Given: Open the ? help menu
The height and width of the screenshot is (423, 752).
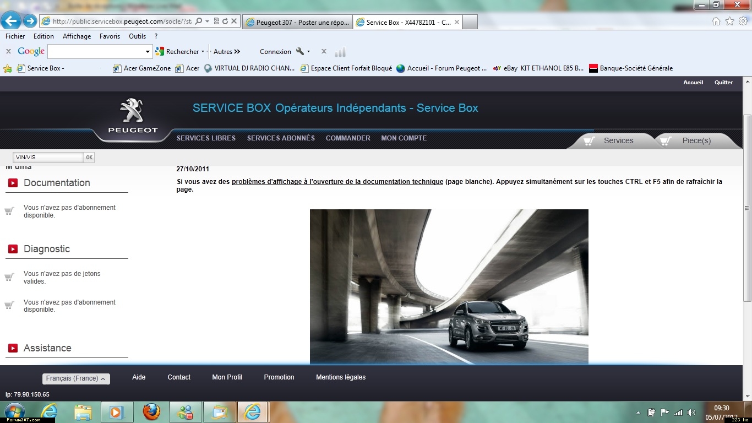Looking at the screenshot, I should click(x=156, y=36).
